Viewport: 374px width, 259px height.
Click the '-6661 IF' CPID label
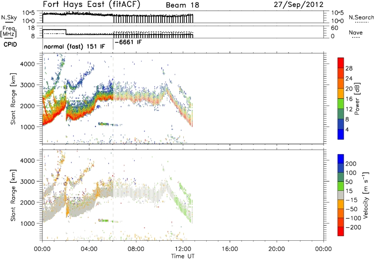128,42
